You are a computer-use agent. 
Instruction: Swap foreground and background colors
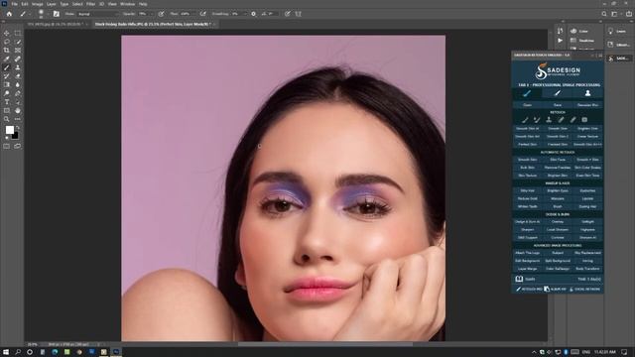18,128
